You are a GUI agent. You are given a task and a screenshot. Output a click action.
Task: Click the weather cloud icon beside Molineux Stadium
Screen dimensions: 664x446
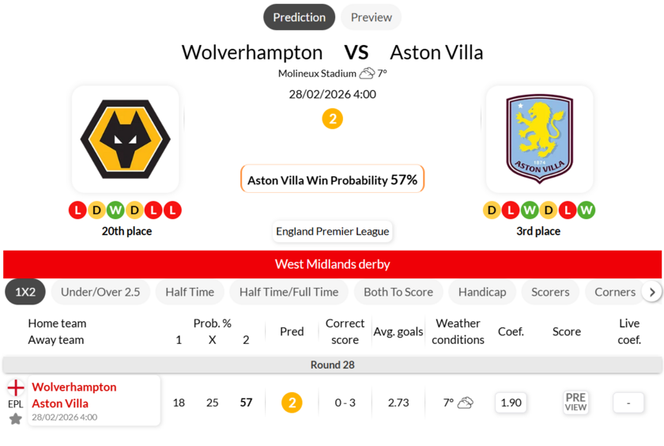pyautogui.click(x=367, y=74)
